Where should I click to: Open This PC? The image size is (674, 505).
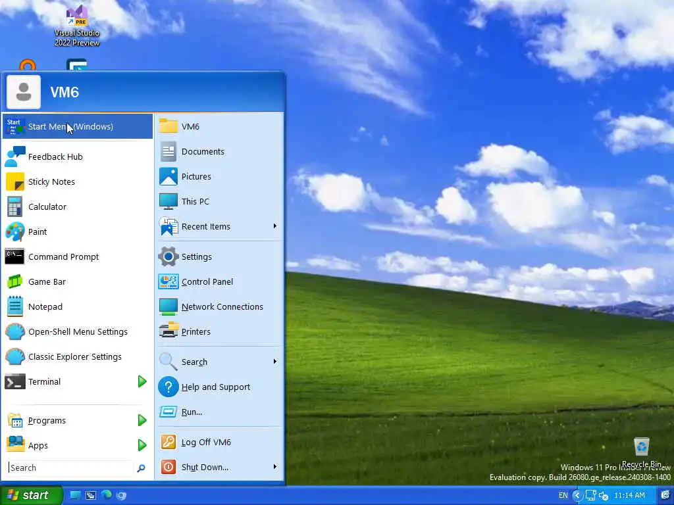pyautogui.click(x=219, y=201)
